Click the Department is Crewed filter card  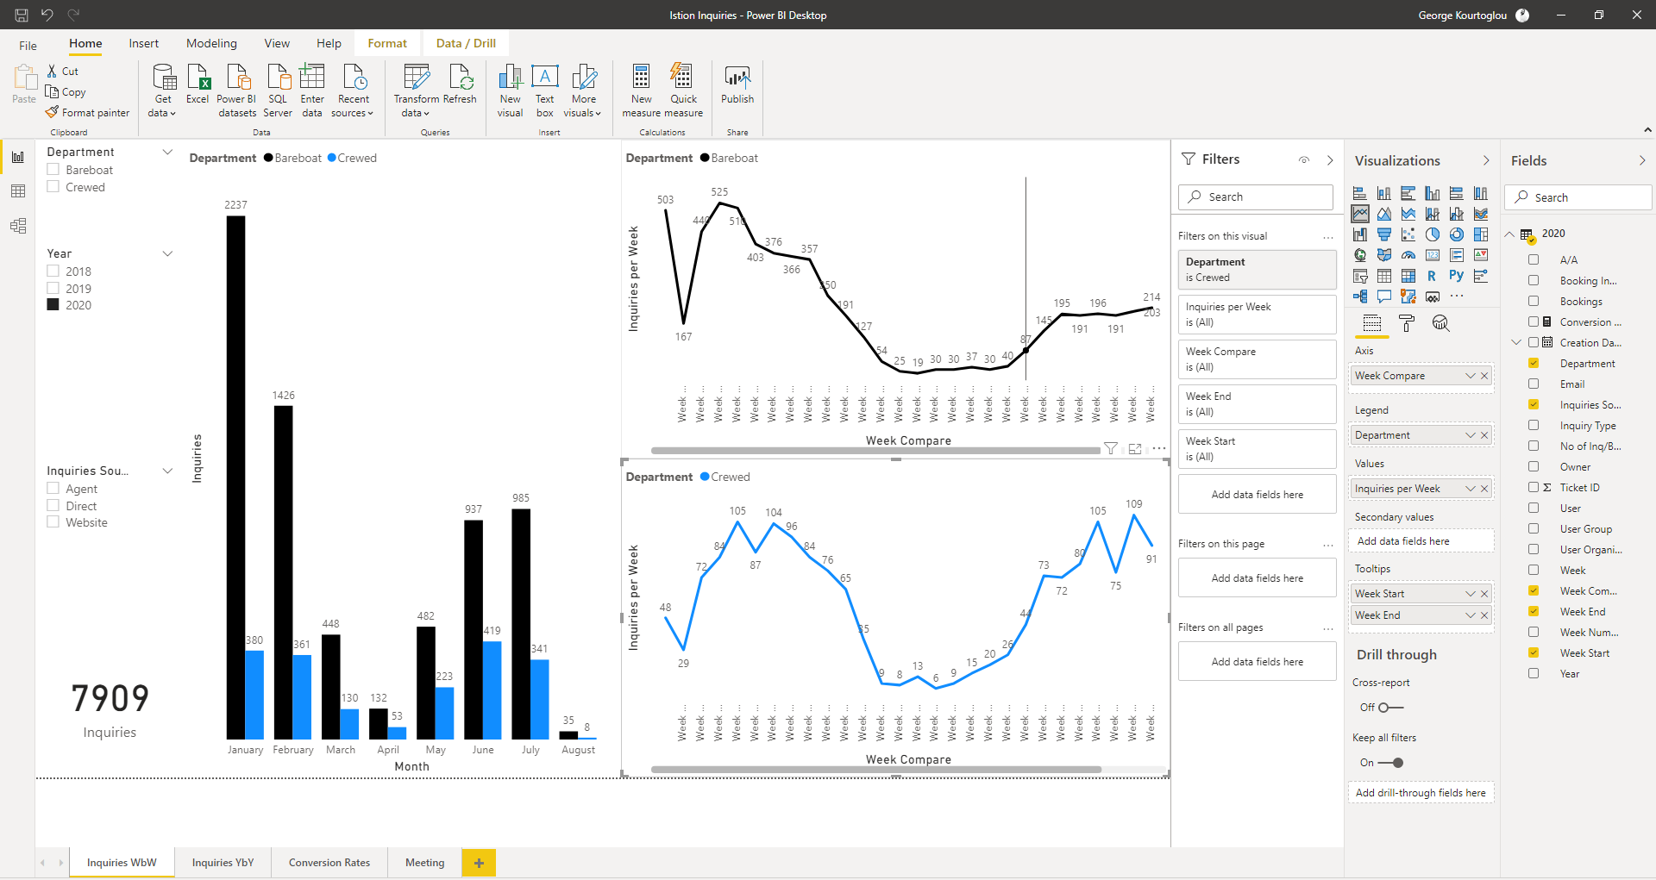1257,269
